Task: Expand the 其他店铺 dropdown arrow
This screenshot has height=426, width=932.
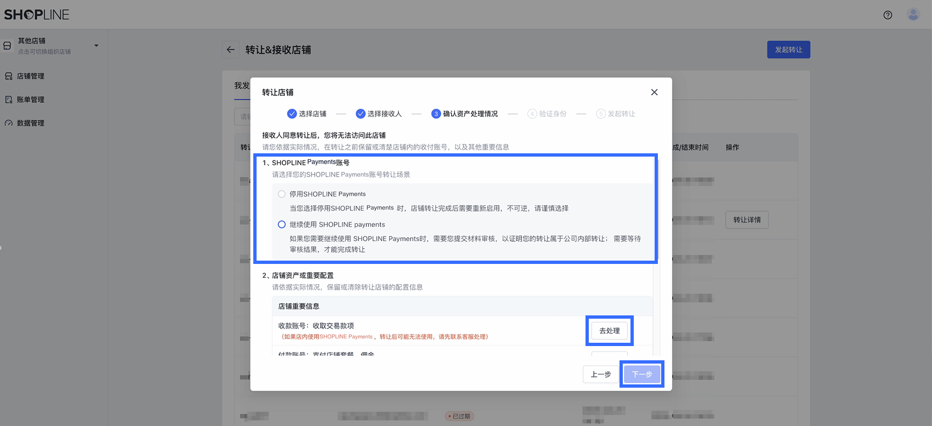Action: pos(96,45)
